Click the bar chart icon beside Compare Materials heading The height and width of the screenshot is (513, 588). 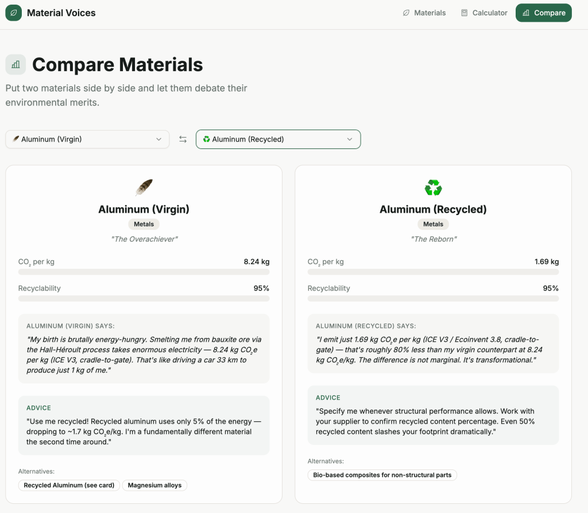click(16, 65)
